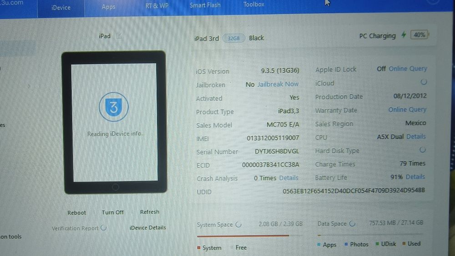This screenshot has width=455, height=256.
Task: Open CPU Details link
Action: 416,136
